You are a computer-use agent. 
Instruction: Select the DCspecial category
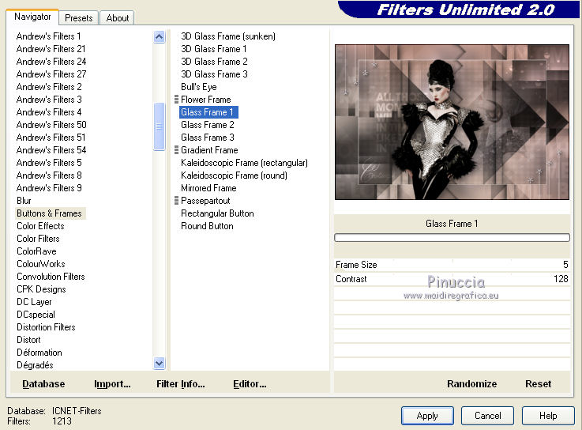[36, 314]
